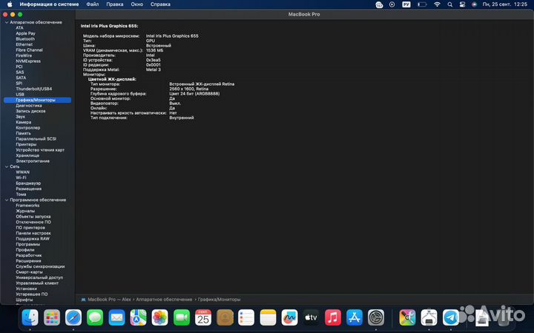The height and width of the screenshot is (333, 534).
Task: Click the Intel Iris Plus Graphics 655 heading
Action: (x=109, y=26)
